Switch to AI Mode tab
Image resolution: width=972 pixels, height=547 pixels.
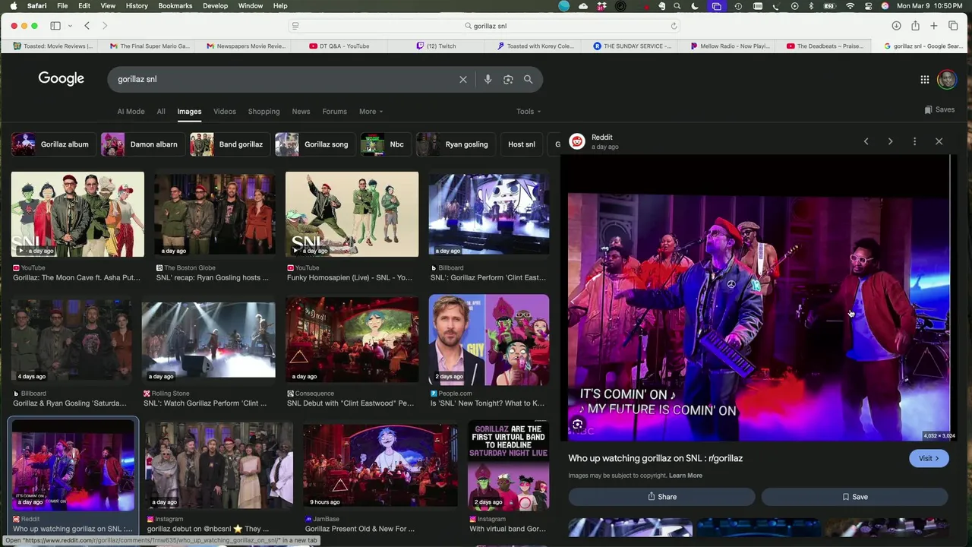131,112
